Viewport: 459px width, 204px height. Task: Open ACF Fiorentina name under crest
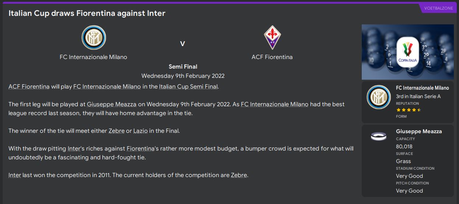(272, 57)
